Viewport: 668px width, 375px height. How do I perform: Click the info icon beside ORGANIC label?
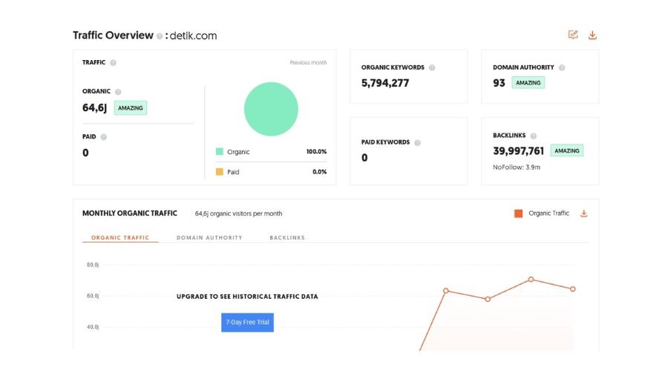(x=118, y=92)
